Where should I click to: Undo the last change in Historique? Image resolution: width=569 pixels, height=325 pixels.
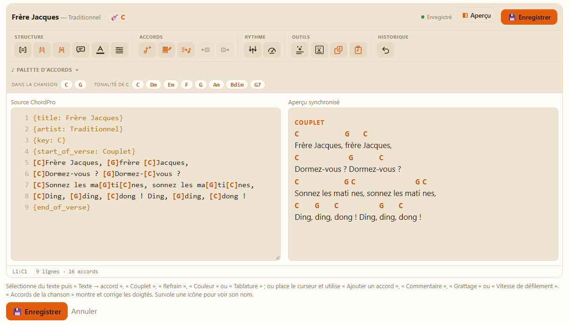(x=386, y=50)
